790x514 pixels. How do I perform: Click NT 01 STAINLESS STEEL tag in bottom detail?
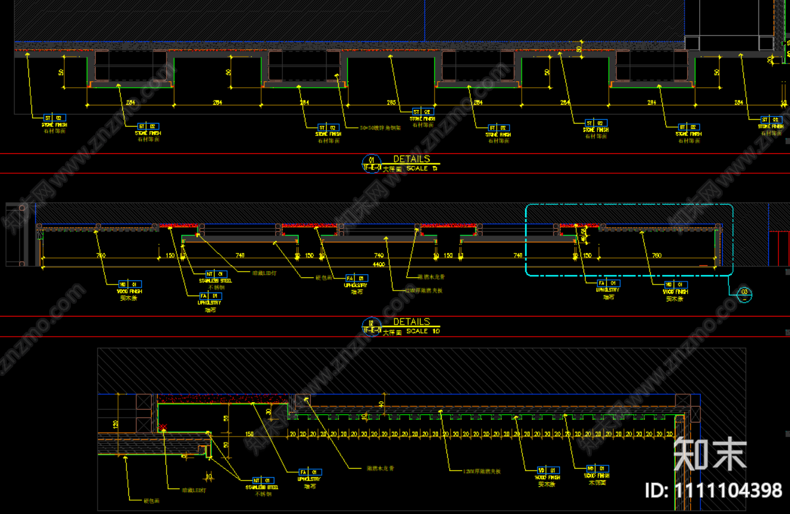click(262, 486)
